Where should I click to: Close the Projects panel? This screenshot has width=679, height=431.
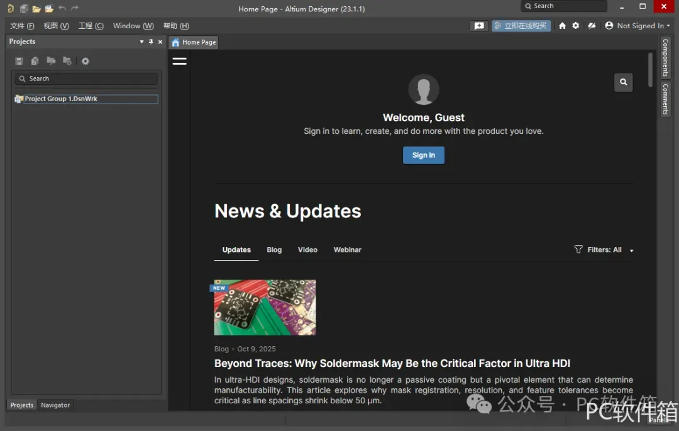tap(160, 42)
